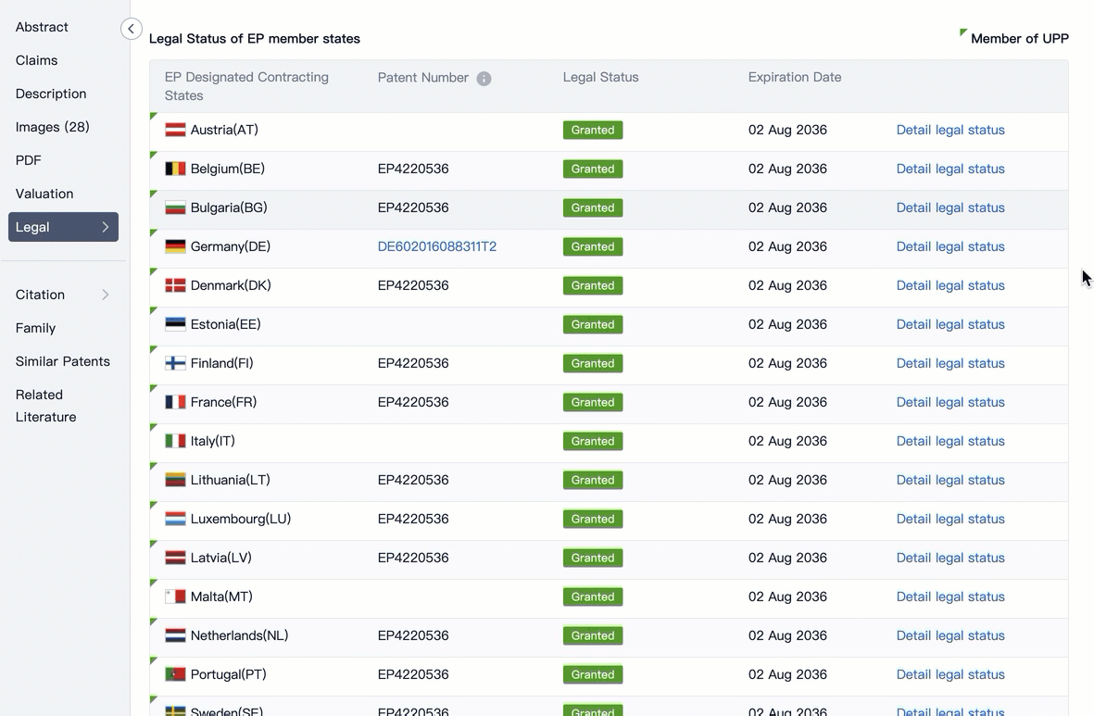Click the green Member of UPP marker
This screenshot has height=716, width=1094.
click(963, 33)
